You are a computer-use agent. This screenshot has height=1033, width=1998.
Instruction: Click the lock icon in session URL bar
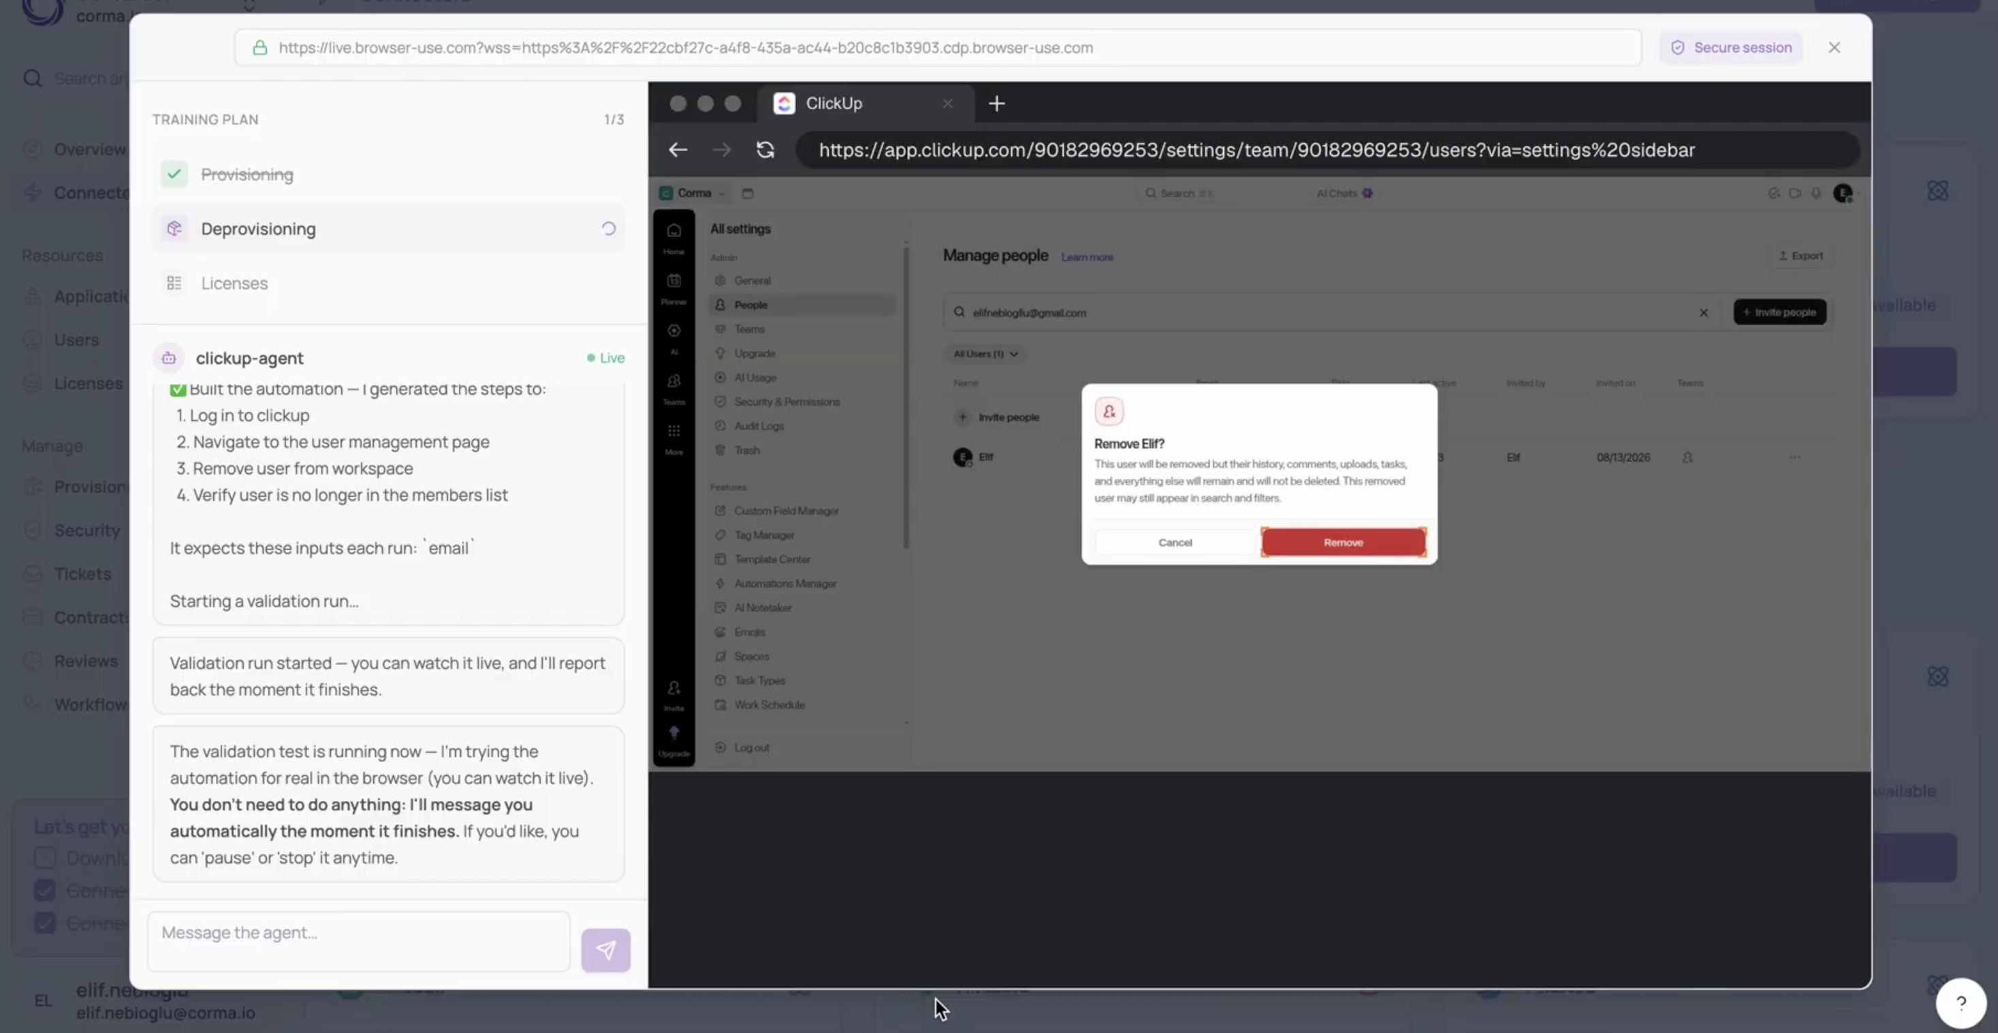261,47
